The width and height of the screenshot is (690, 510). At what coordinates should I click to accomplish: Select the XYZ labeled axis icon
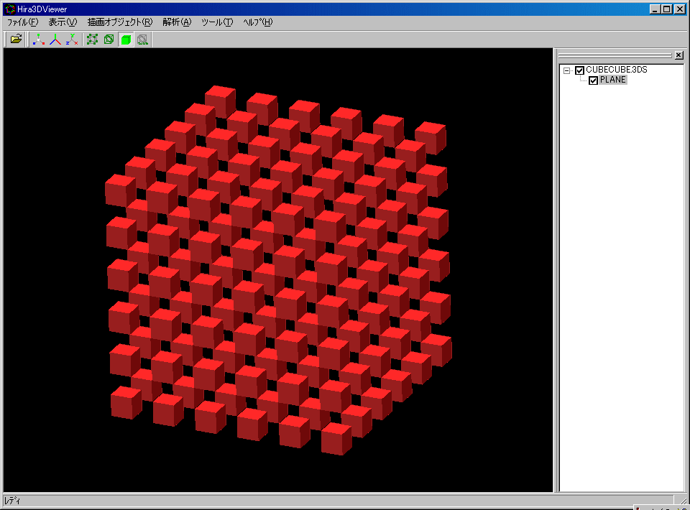coord(72,40)
